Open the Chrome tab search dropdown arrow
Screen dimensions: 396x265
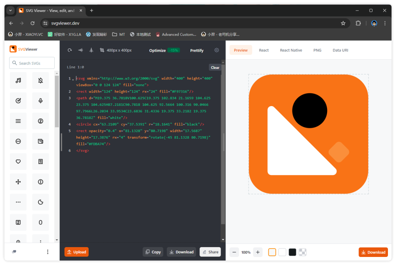click(10, 11)
